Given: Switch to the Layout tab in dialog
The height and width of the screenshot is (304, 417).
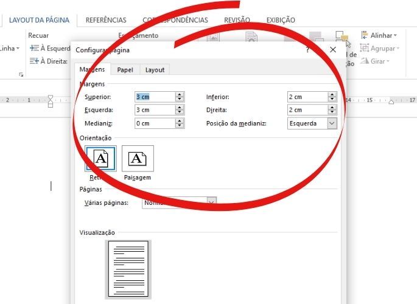Looking at the screenshot, I should tap(155, 70).
